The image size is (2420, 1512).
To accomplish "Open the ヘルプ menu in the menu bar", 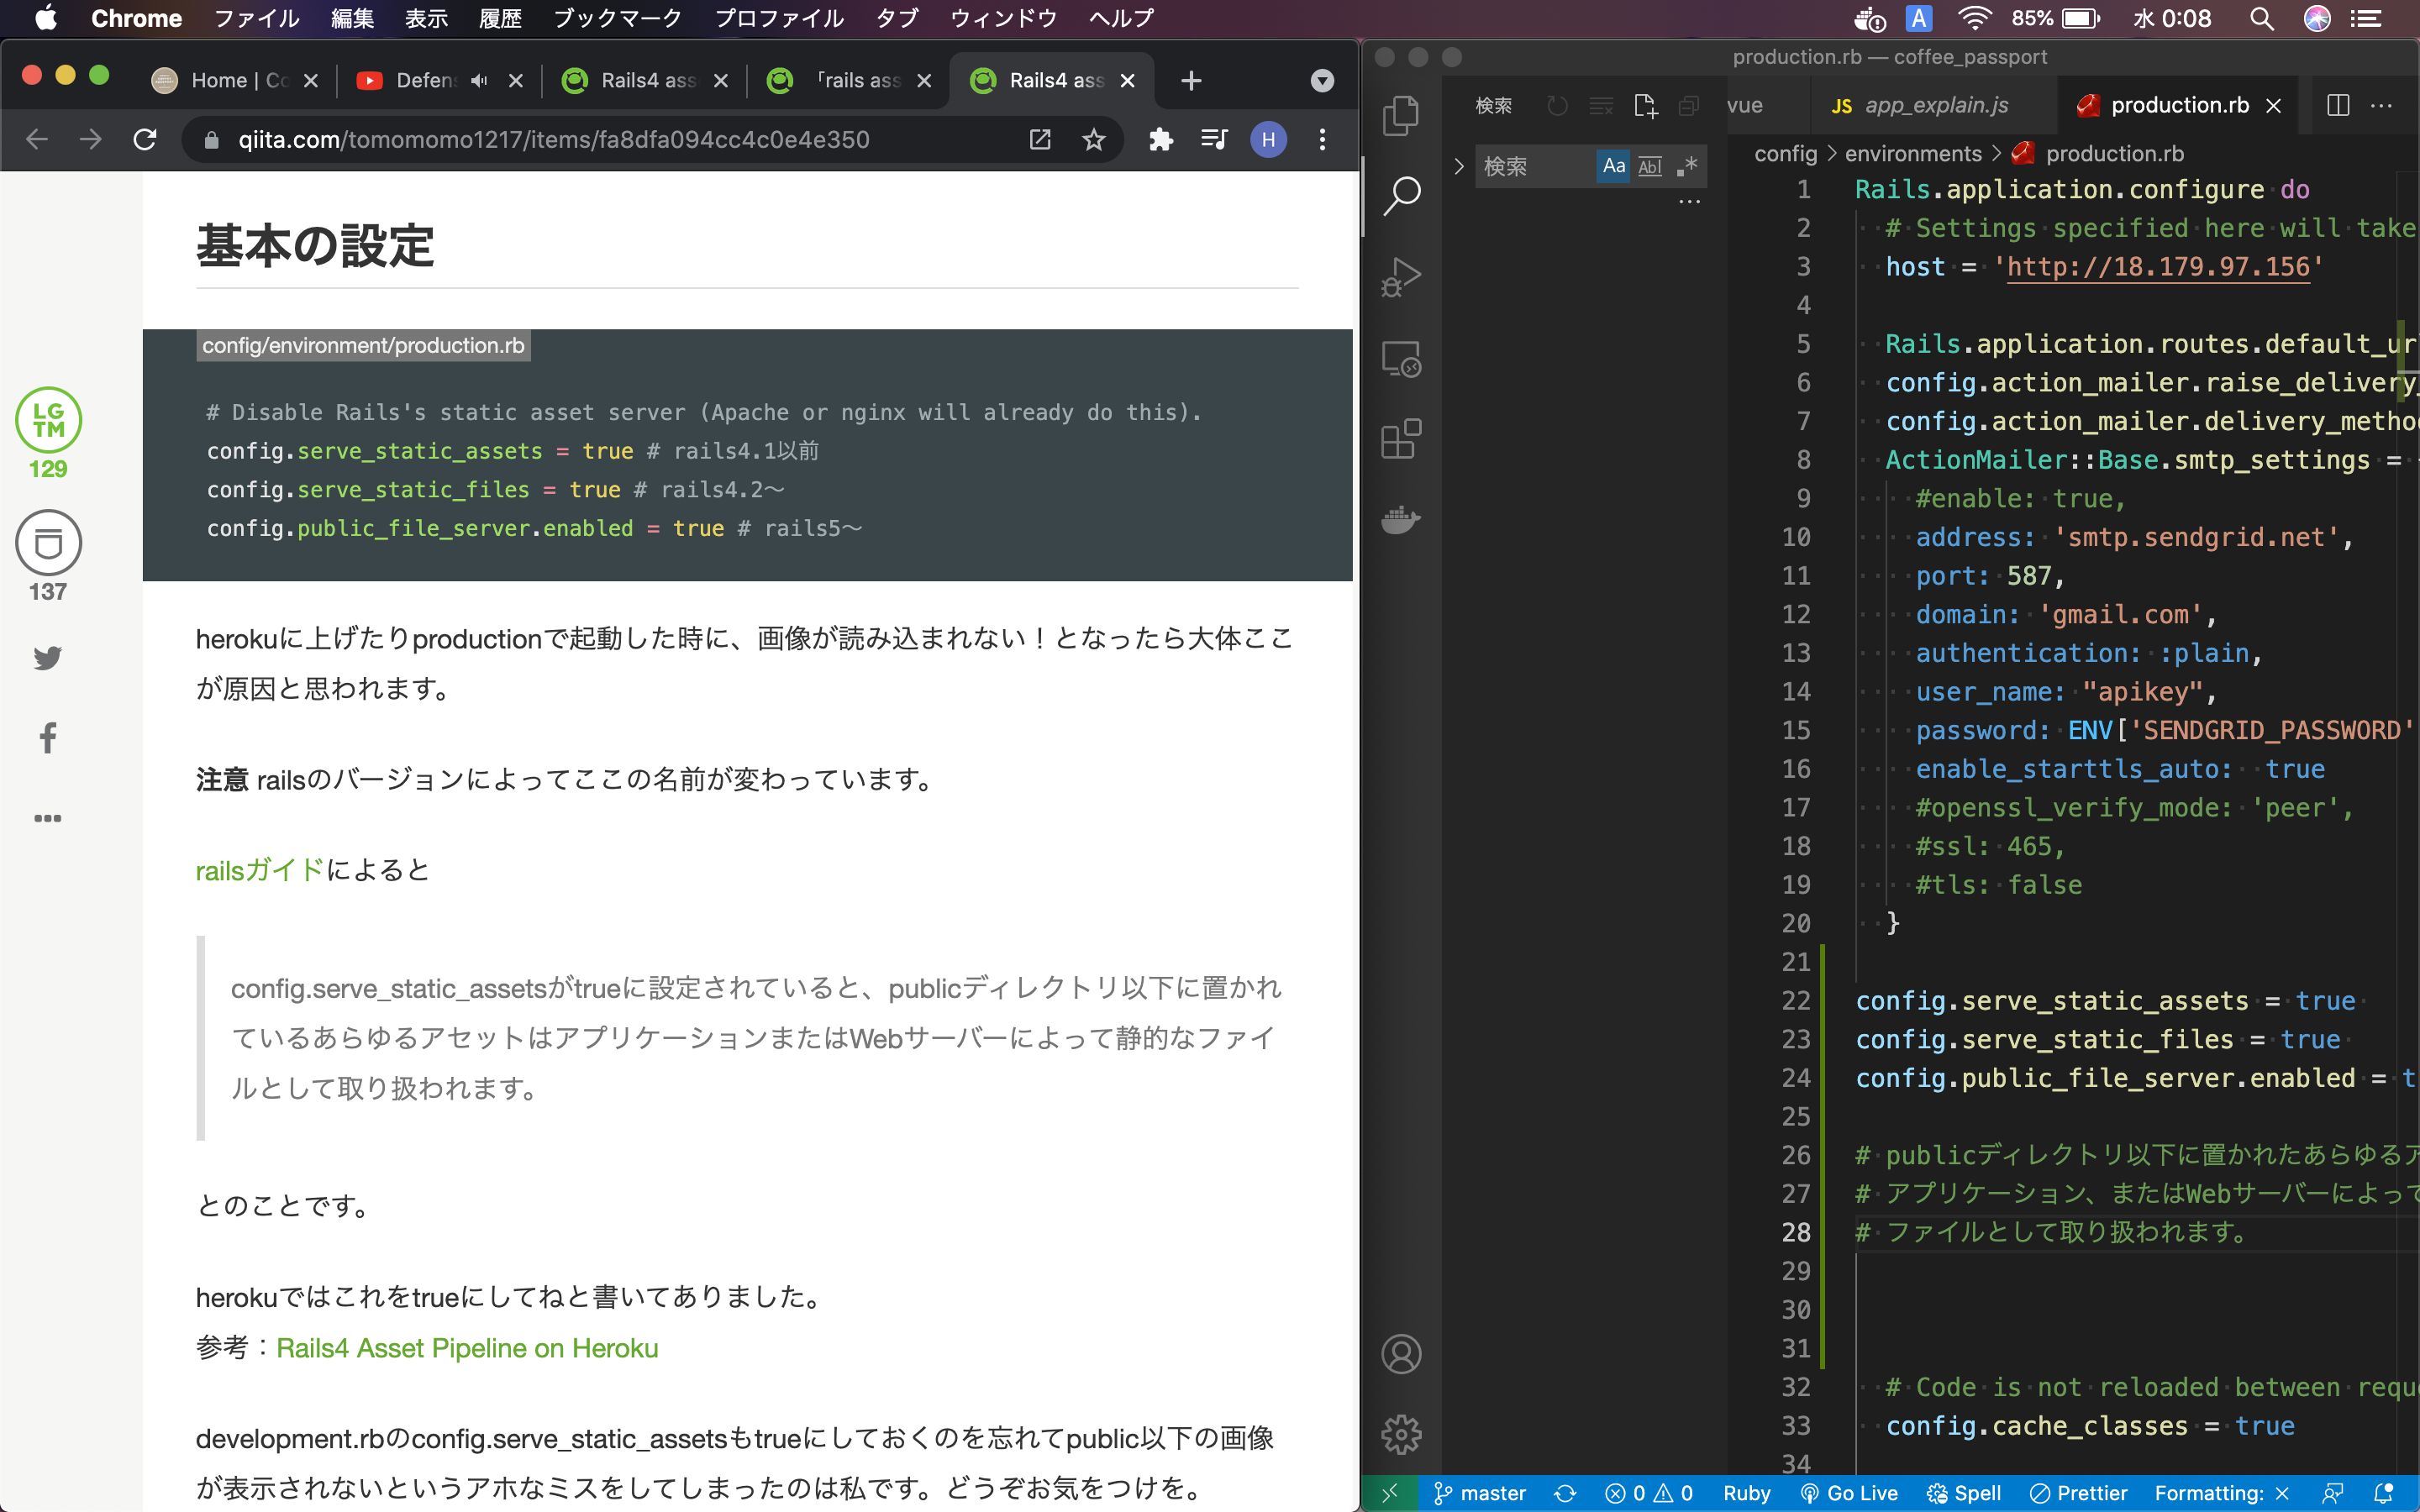I will pos(1120,17).
